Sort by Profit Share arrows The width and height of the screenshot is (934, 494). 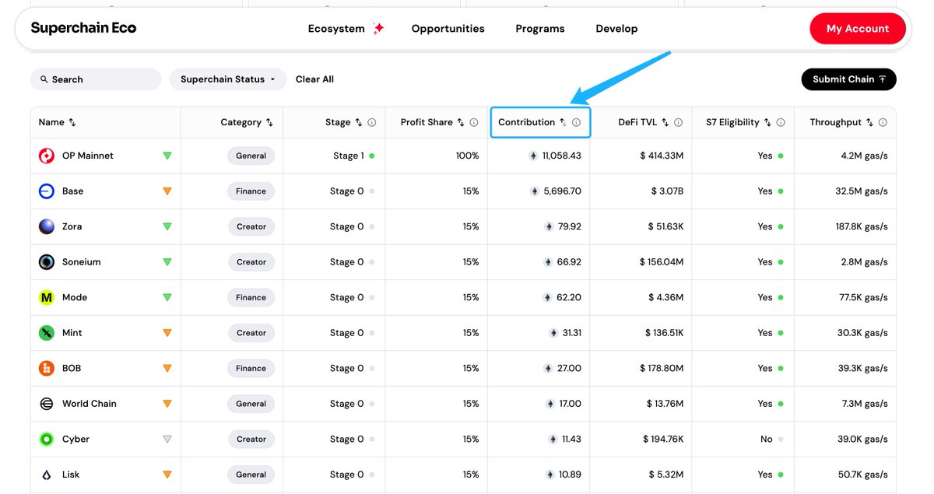461,122
